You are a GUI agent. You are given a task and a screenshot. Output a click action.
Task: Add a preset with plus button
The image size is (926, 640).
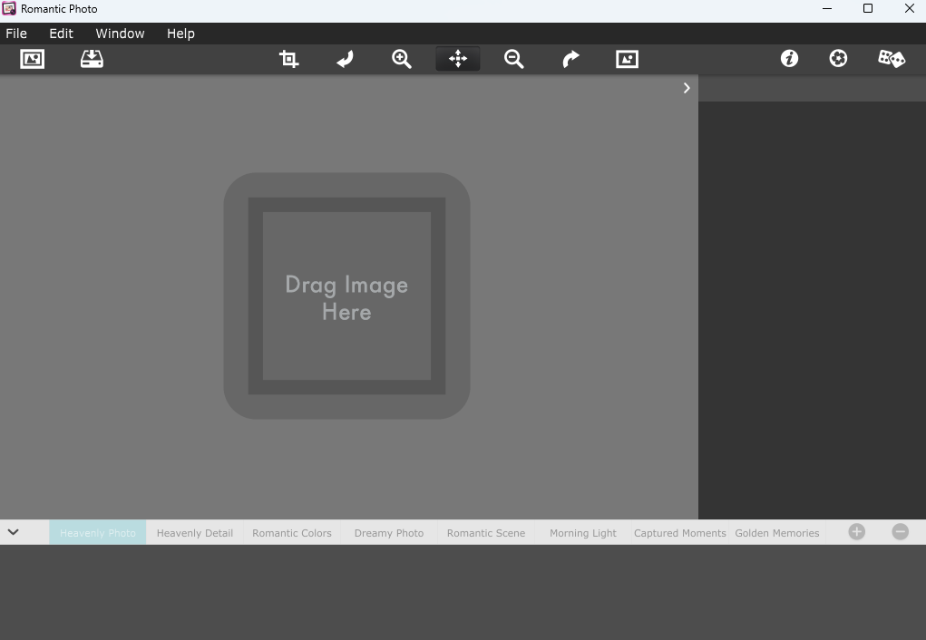click(857, 532)
